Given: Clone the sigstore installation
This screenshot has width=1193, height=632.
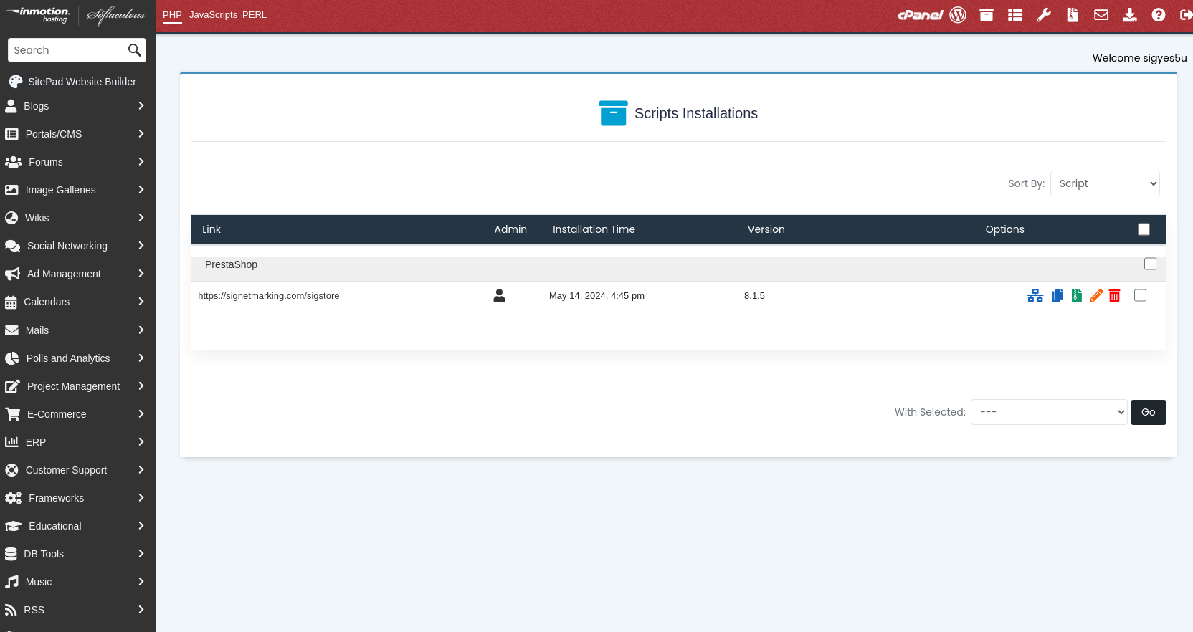Looking at the screenshot, I should pyautogui.click(x=1057, y=295).
